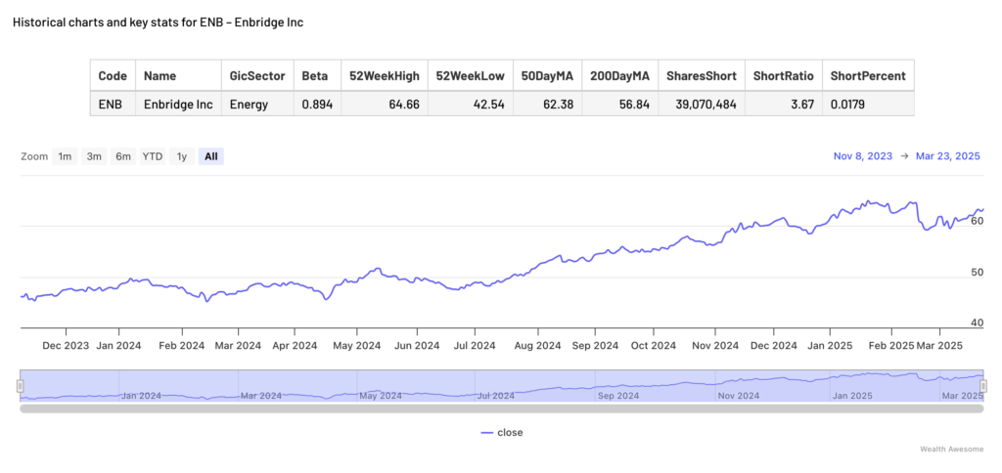Toggle the close series legend item
This screenshot has width=1002, height=473.
coord(510,433)
